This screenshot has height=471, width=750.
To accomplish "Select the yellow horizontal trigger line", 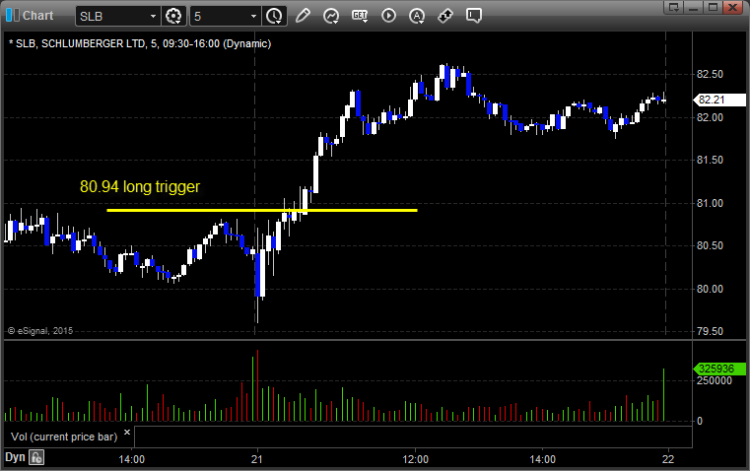I will coord(262,210).
